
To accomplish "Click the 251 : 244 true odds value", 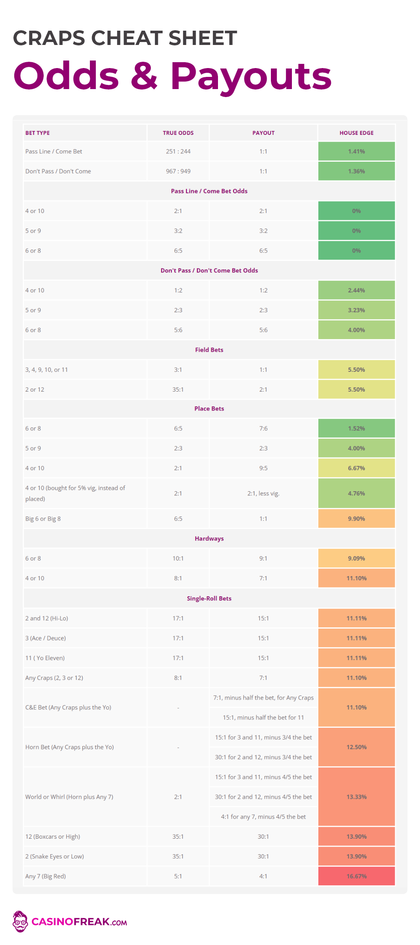I will [178, 151].
